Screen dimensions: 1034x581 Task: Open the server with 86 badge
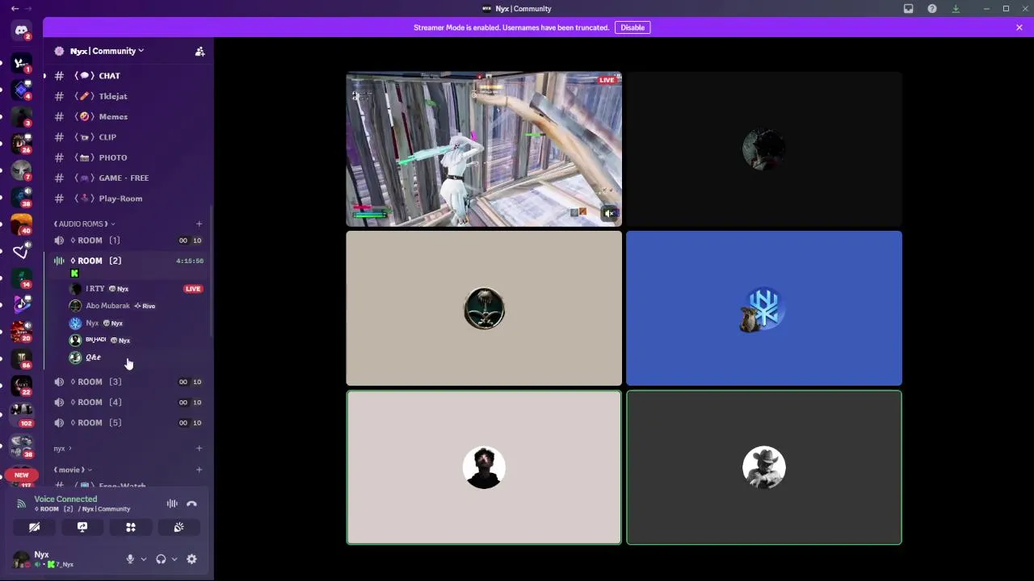[22, 359]
